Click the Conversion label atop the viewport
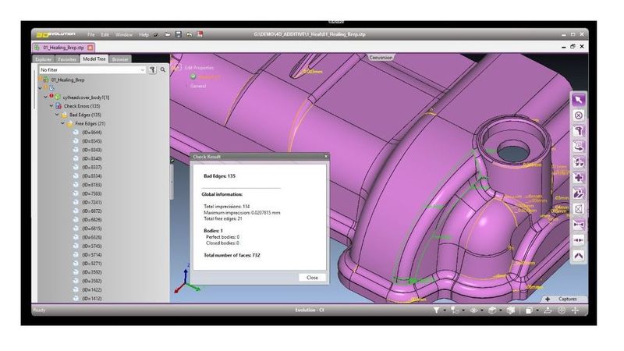This screenshot has height=351, width=624. point(381,58)
